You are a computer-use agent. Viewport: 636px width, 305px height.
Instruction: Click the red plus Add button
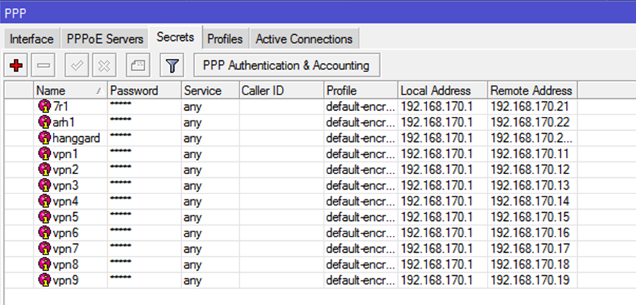16,65
